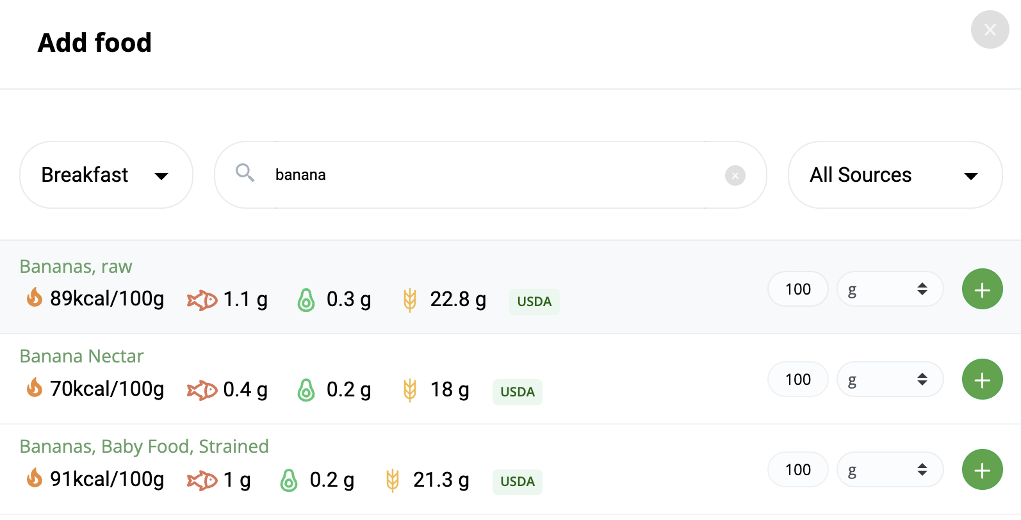This screenshot has height=520, width=1021.
Task: Click the calorie flame icon for Bananas, raw
Action: click(x=34, y=298)
